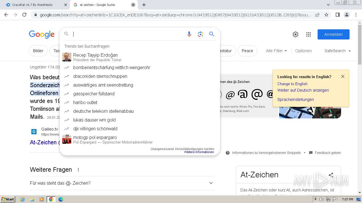Select suggestion lukas dauser wm gold
Viewport: 362px width, 203px height.
pos(140,120)
